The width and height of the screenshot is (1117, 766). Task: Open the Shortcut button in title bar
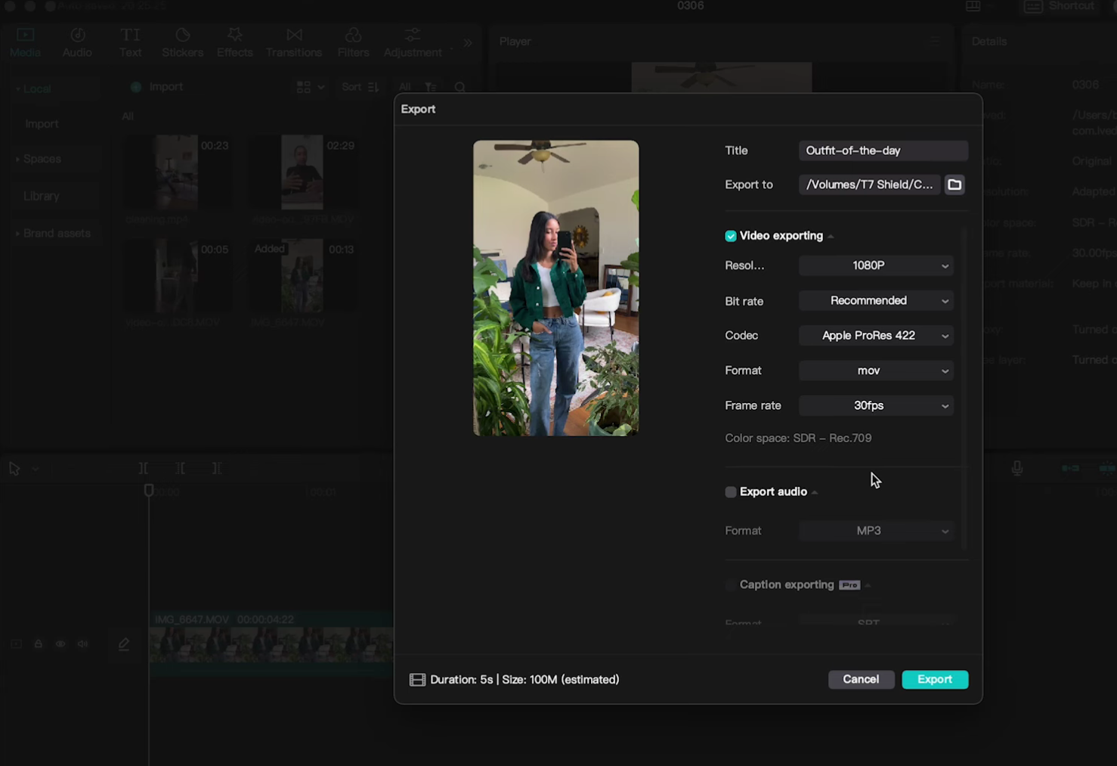click(1059, 6)
